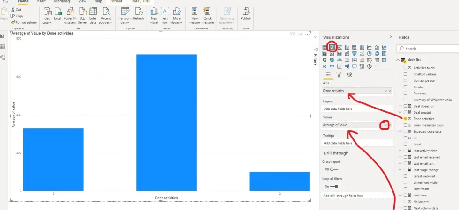459x210 pixels.
Task: Remove Done activities from Axis
Action: coord(390,91)
